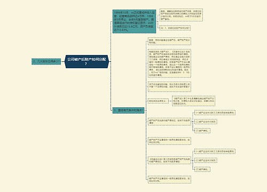Select the large paragraph node citing 《破产法》and 《民事诉讼法》
The image size is (267, 192).
click(169, 63)
